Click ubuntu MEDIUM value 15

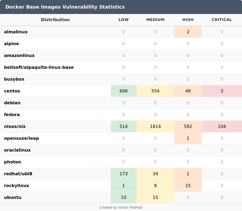tap(155, 198)
